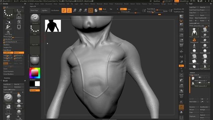Expand the Curve section

(5, 69)
